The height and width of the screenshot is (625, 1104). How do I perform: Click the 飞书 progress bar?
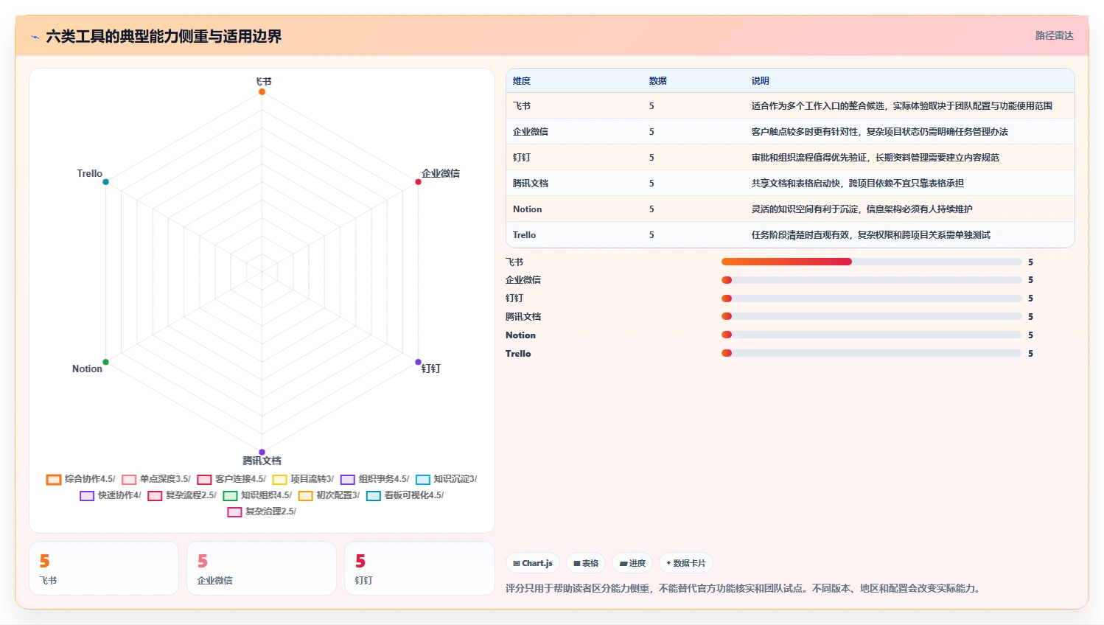tap(872, 262)
